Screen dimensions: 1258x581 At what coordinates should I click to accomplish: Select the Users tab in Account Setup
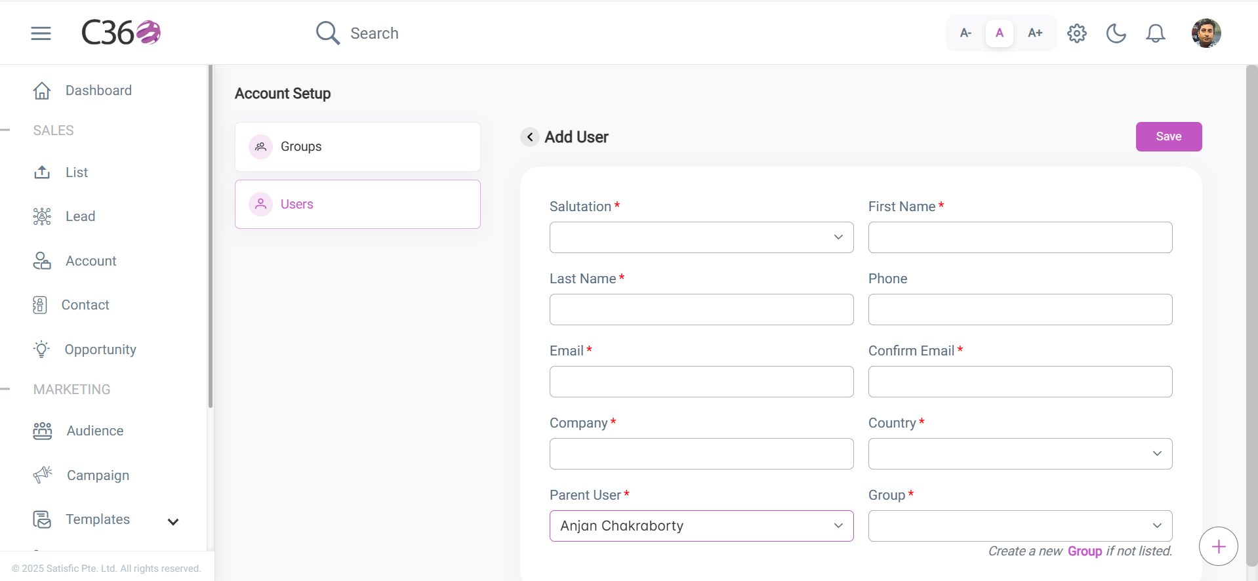coord(357,205)
